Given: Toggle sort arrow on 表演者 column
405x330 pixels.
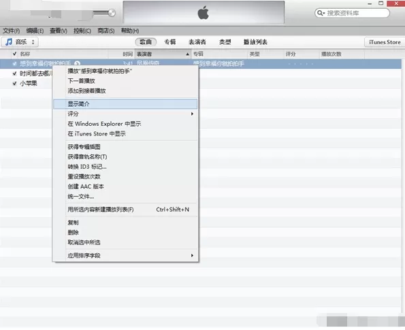Looking at the screenshot, I should (187, 54).
